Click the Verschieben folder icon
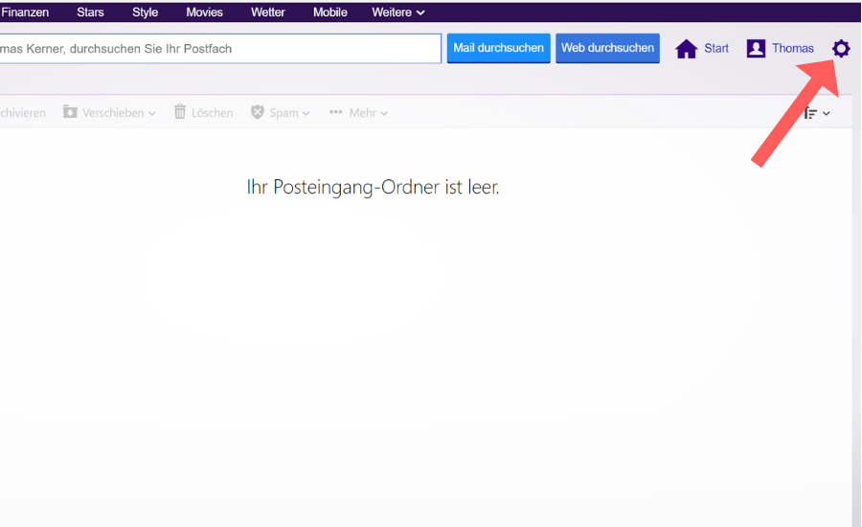This screenshot has height=527, width=862. pos(70,112)
